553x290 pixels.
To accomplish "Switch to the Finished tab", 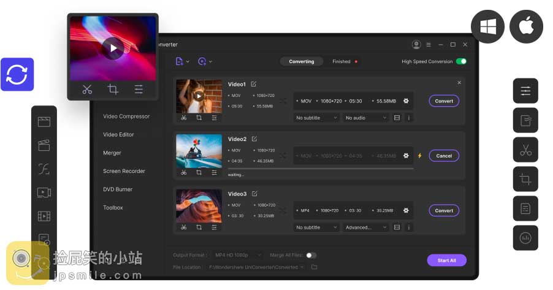I will tap(341, 61).
